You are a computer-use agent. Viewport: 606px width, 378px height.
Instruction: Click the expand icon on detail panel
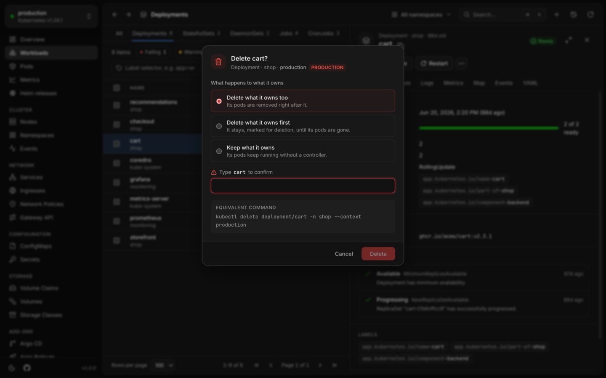click(569, 40)
